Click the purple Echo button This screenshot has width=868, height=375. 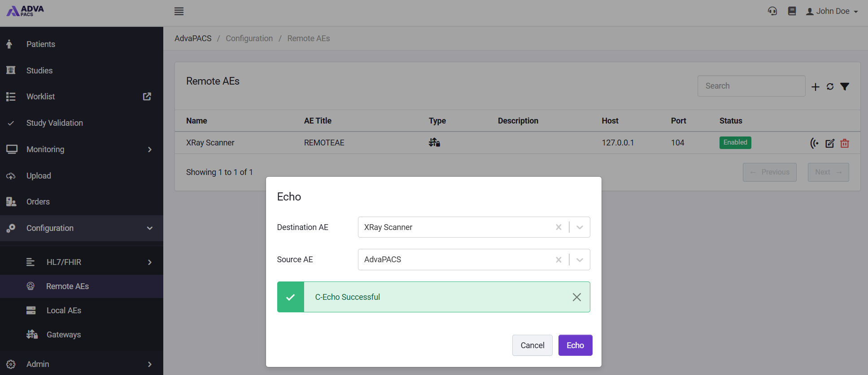coord(576,345)
